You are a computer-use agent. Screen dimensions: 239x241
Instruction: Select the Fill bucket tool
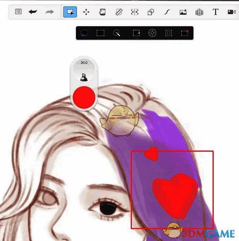point(102,12)
